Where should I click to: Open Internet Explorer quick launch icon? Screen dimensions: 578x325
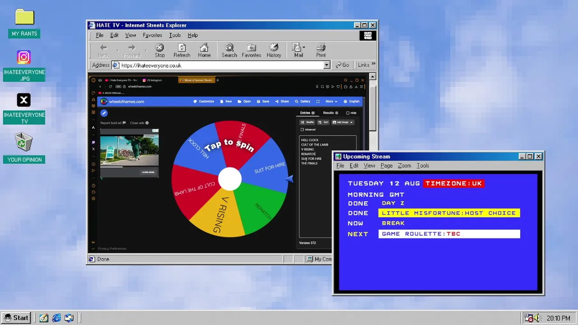pos(56,318)
